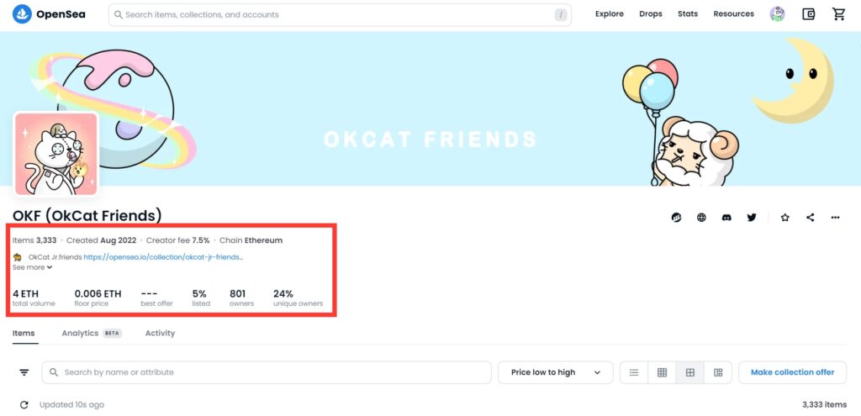Add collection to watchlist star

coord(784,218)
